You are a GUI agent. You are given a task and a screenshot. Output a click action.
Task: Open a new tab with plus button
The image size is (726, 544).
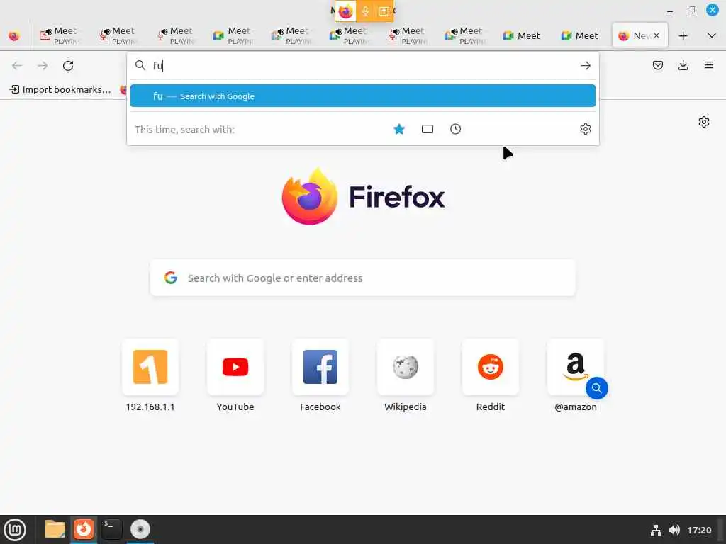[683, 35]
